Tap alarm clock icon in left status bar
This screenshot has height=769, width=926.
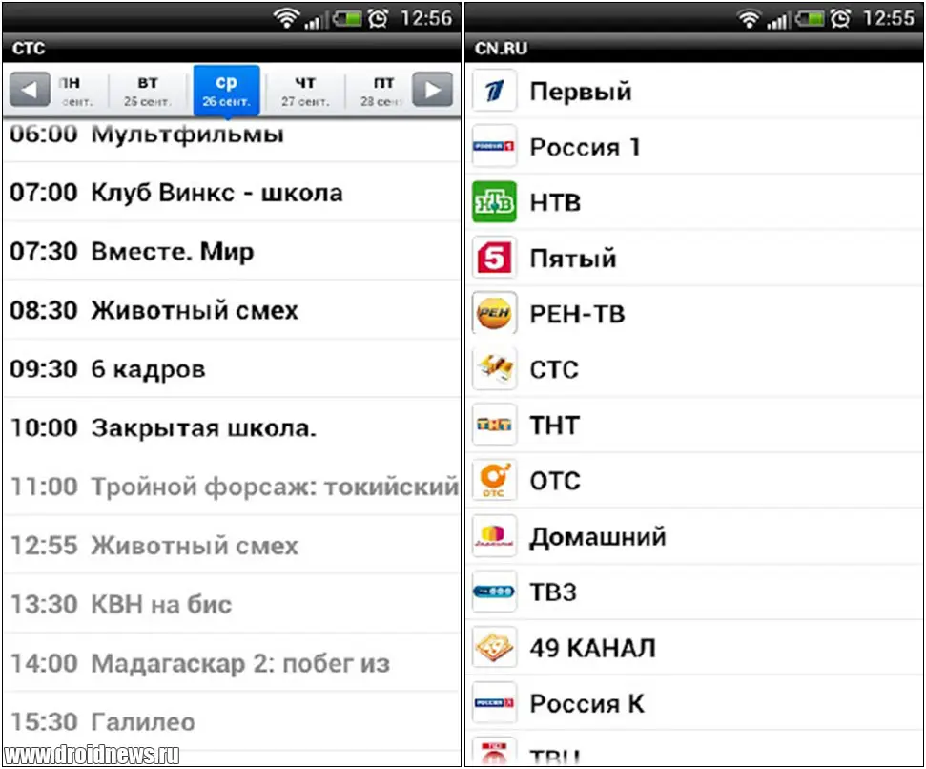coord(378,18)
